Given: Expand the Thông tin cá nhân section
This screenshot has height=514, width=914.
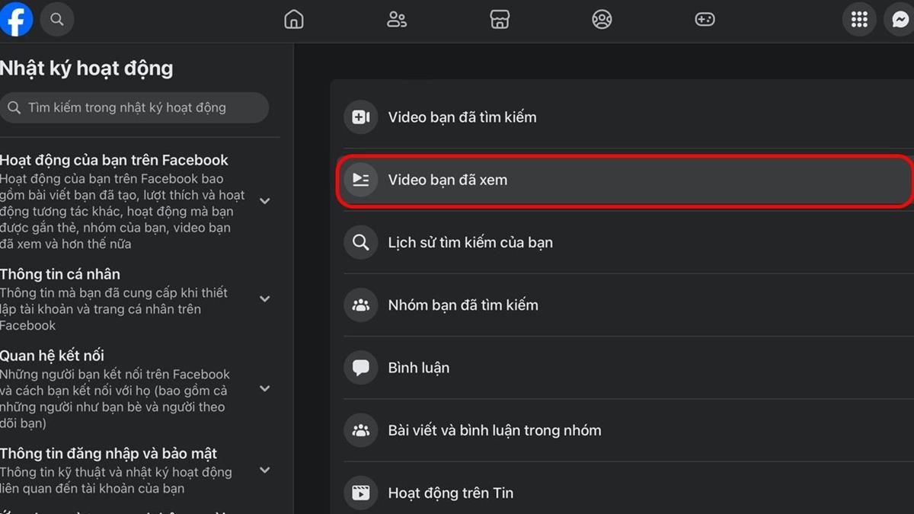Looking at the screenshot, I should click(x=265, y=299).
